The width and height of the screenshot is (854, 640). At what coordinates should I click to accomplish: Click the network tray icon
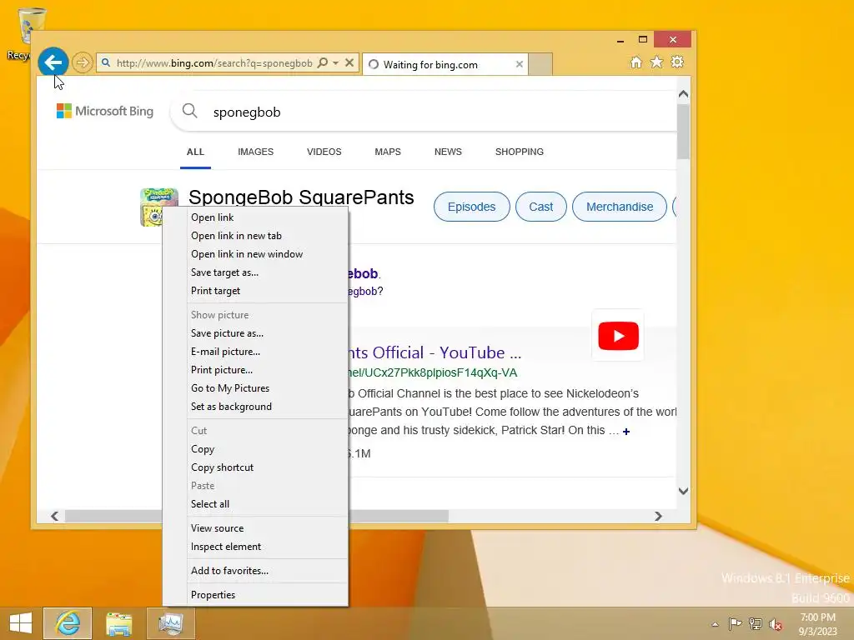tap(756, 623)
